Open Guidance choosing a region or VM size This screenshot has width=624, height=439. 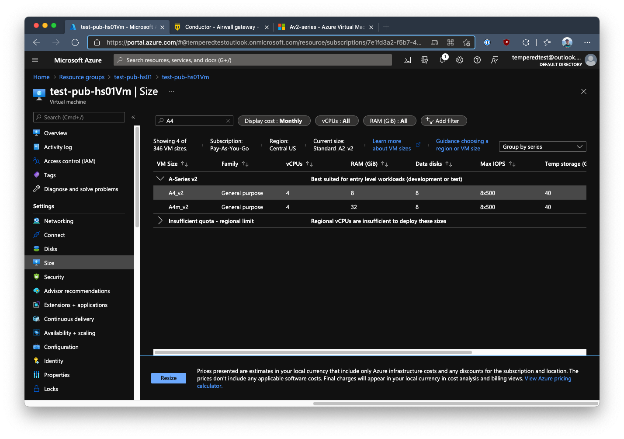(462, 145)
